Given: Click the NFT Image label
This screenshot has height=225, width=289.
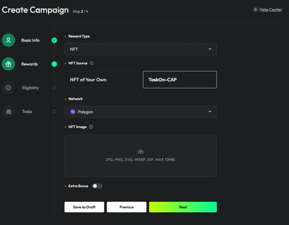Looking at the screenshot, I should (77, 127).
